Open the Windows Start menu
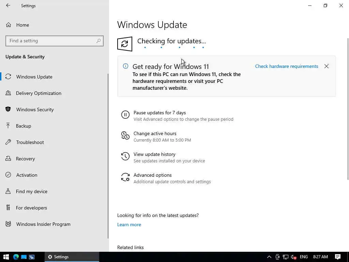The height and width of the screenshot is (262, 349). [6, 257]
